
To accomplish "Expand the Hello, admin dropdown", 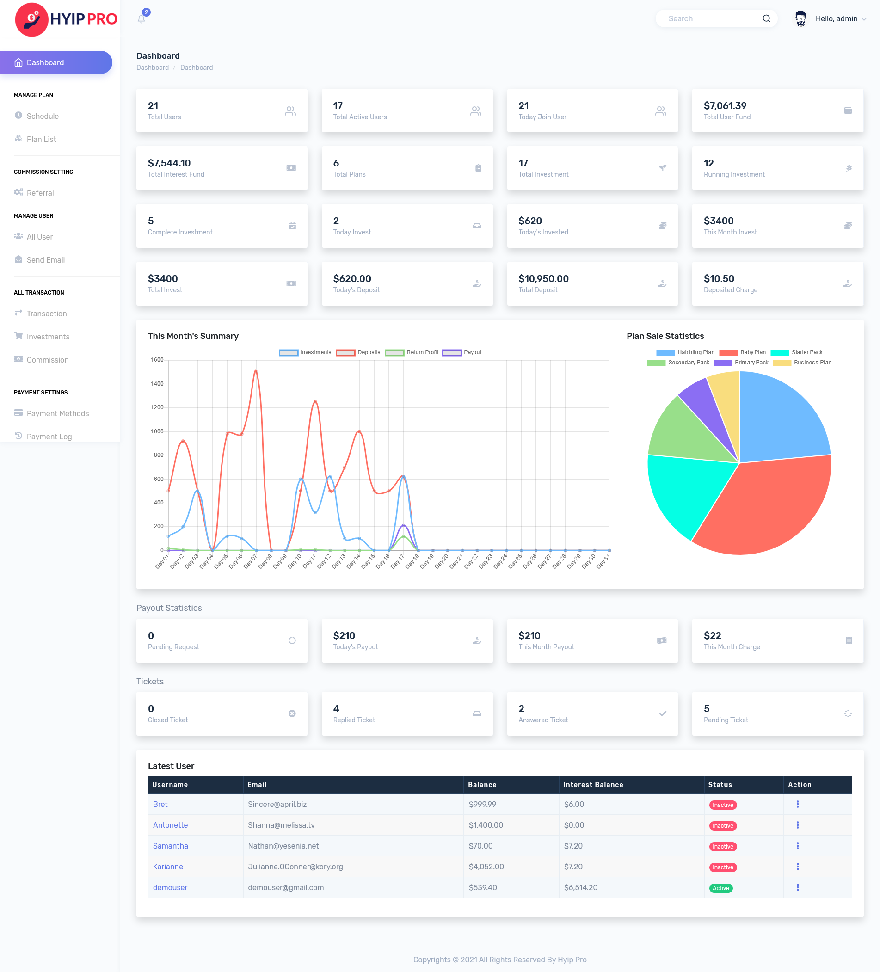I will (x=840, y=19).
